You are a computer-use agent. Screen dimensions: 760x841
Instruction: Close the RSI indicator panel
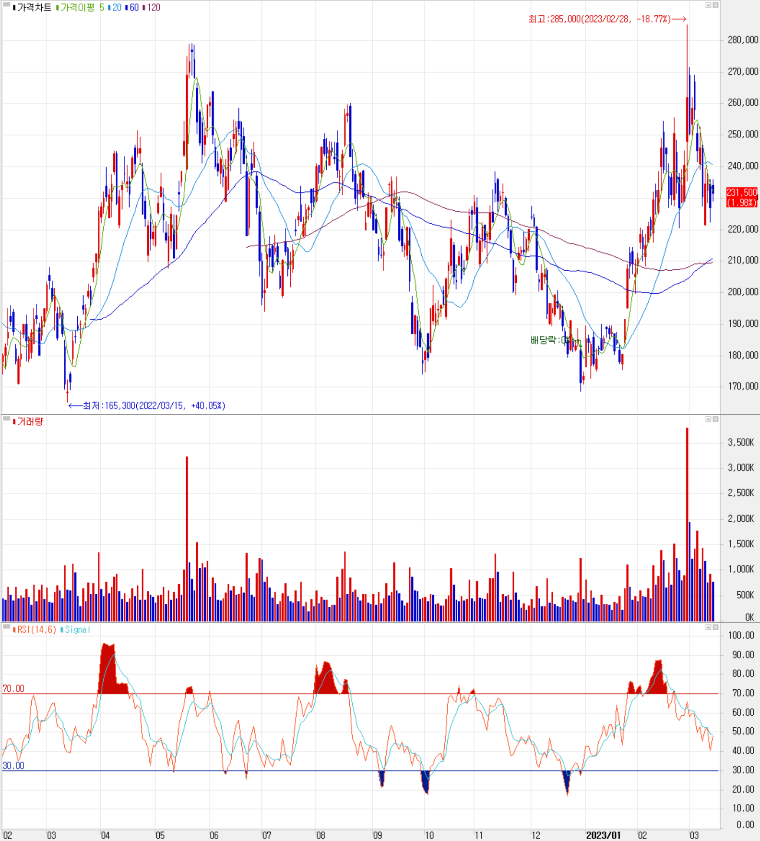coord(715,627)
